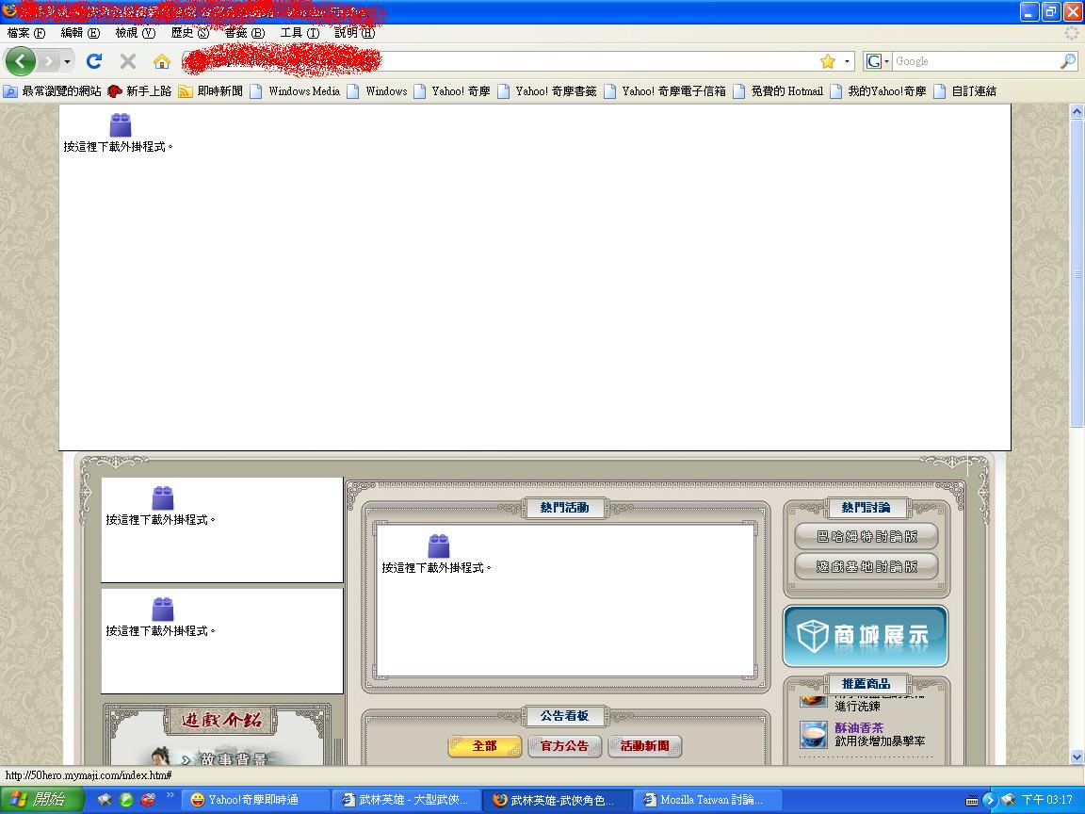Expand the quick launch chevron on taskbar
1085x814 pixels.
coord(170,795)
